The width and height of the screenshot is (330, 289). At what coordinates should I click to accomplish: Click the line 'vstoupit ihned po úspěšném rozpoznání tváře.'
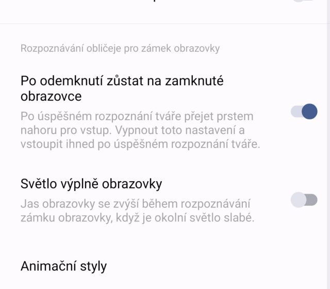pos(140,145)
